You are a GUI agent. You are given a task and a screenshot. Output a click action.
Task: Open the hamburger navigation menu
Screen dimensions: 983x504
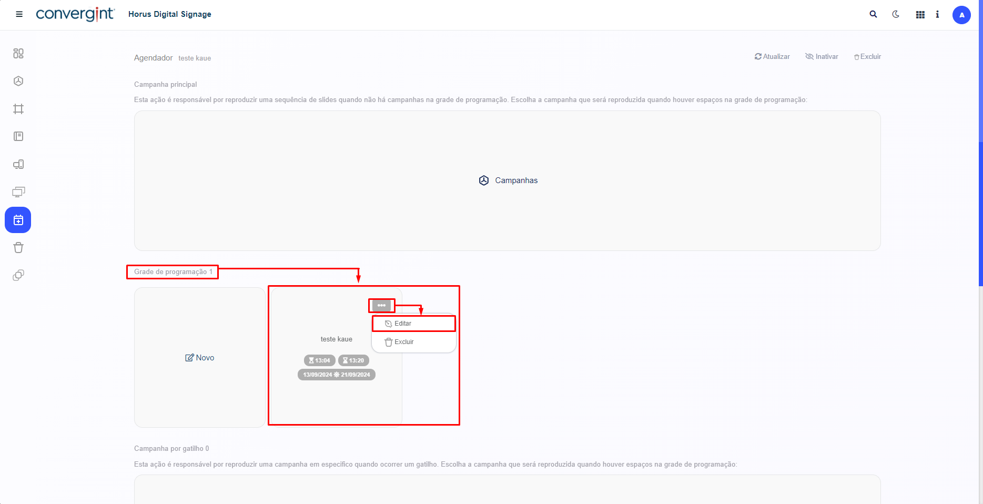click(x=19, y=14)
